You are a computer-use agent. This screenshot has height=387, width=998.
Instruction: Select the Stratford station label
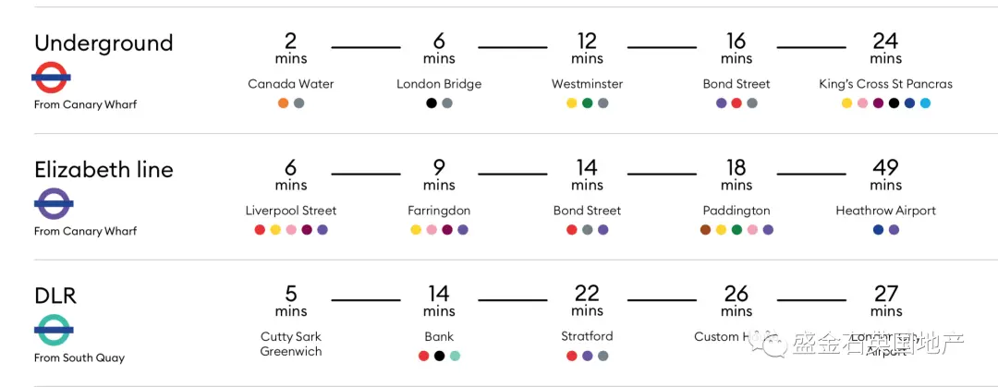pos(587,336)
